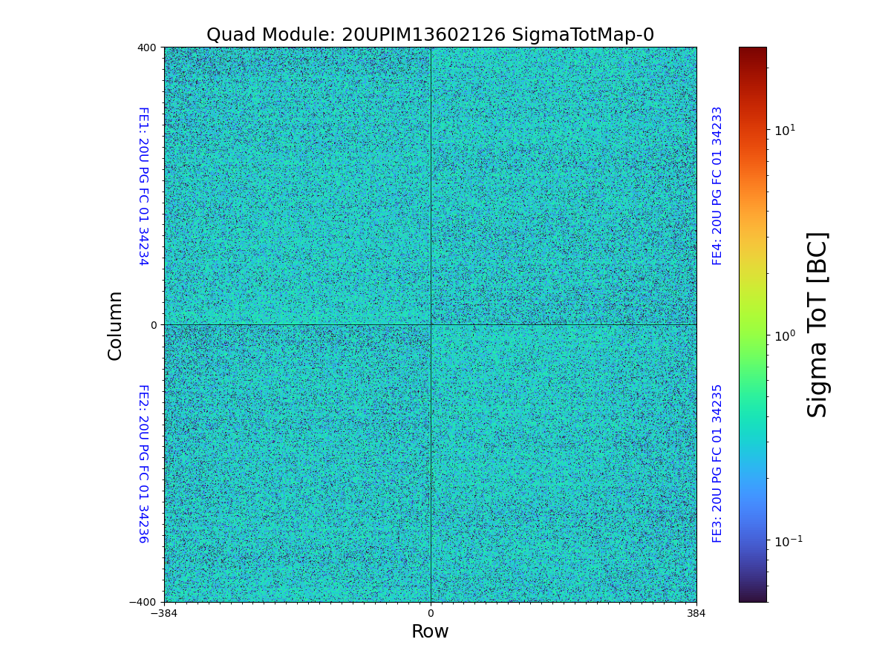This screenshot has width=891, height=668.
Task: Click the y-axis tick label −400
Action: (144, 602)
